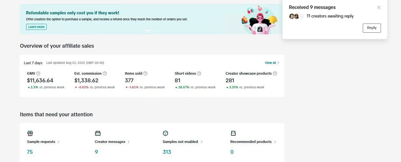
Task: Select the active banner carousel indicator
Action: [148, 30]
